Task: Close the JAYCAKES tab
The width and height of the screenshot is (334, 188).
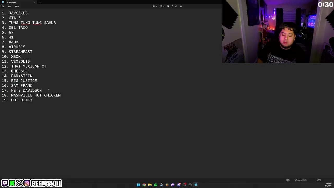Action: point(34,2)
